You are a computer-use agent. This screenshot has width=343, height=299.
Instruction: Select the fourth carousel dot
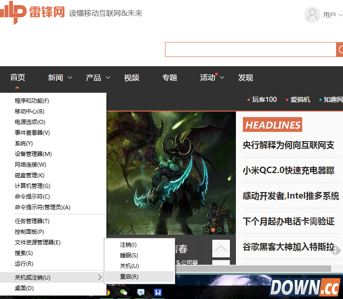(x=226, y=230)
